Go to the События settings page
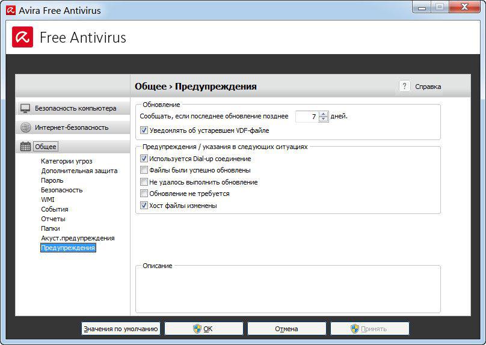The height and width of the screenshot is (345, 486). pyautogui.click(x=55, y=209)
